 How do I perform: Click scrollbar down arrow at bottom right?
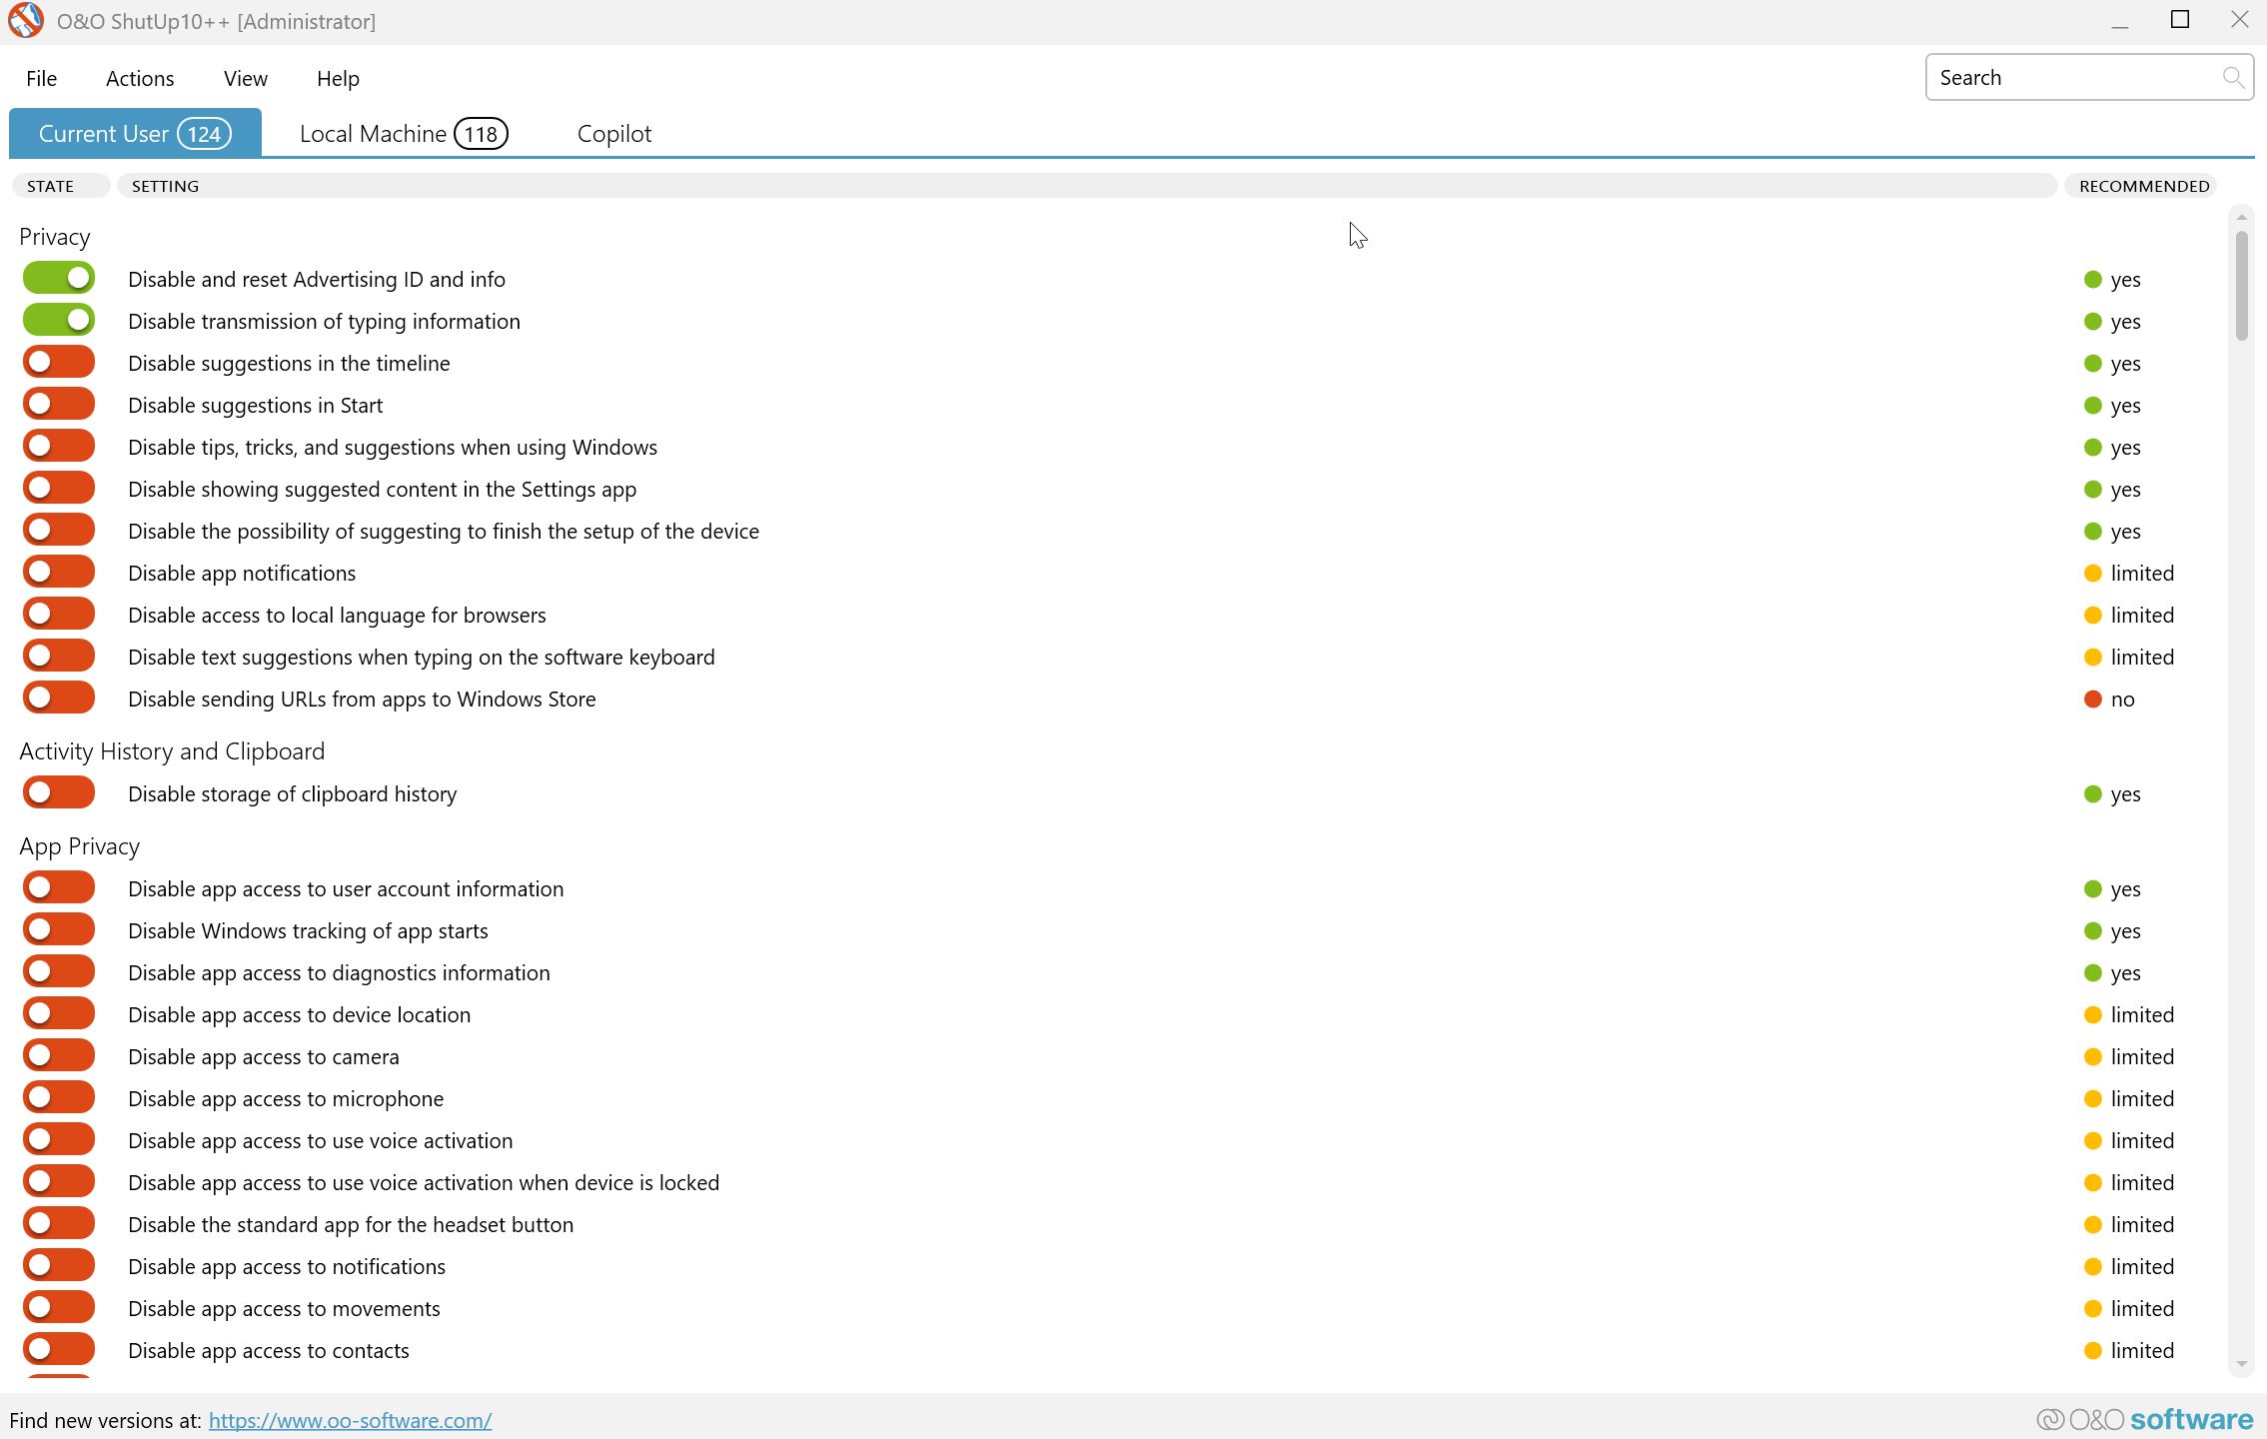pyautogui.click(x=2241, y=1364)
